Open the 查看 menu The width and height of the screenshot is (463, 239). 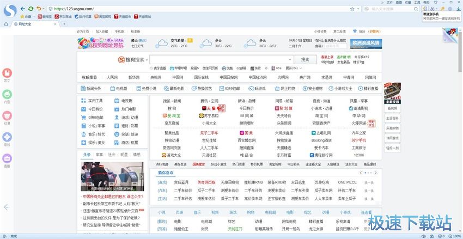[399, 2]
